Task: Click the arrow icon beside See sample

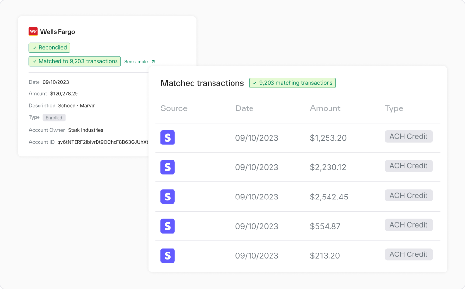Action: [x=153, y=62]
